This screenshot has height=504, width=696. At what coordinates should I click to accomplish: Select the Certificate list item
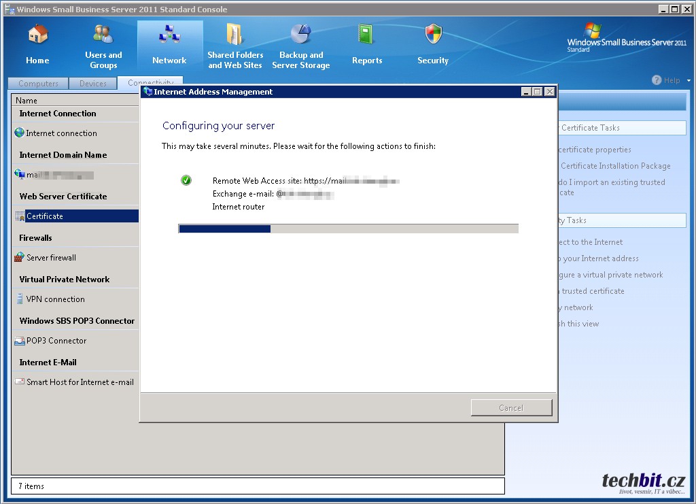pos(45,216)
